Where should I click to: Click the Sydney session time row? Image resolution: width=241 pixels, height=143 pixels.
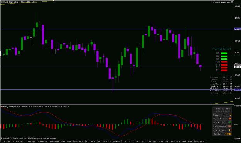click(x=221, y=79)
